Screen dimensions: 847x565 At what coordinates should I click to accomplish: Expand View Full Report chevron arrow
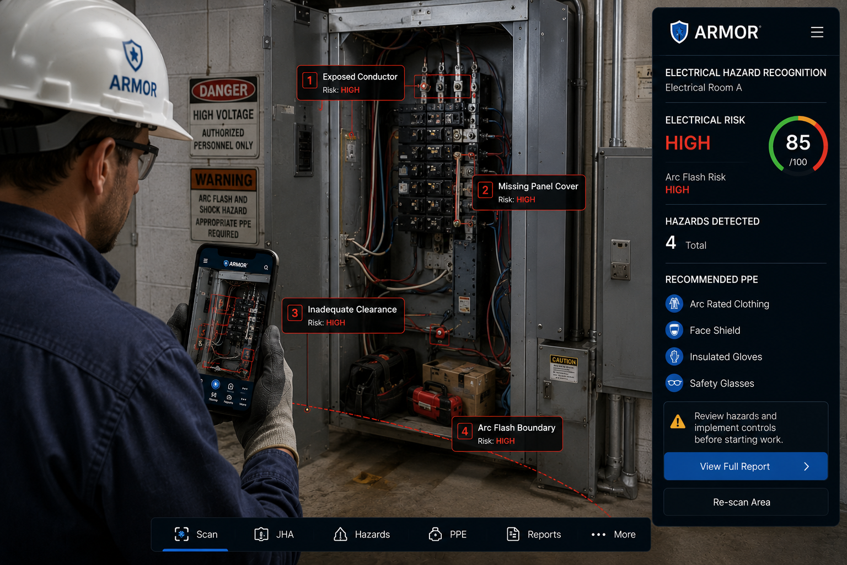click(x=807, y=466)
